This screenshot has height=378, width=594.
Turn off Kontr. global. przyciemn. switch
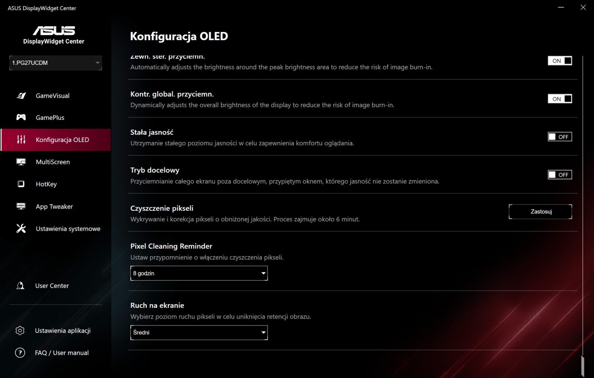560,99
